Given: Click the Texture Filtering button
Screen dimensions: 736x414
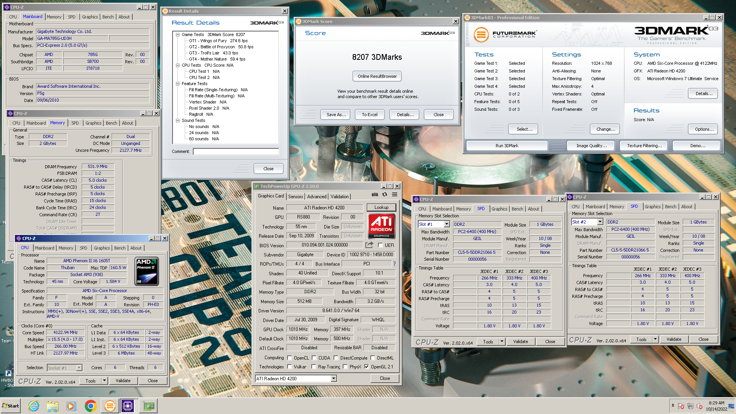Looking at the screenshot, I should click(644, 146).
